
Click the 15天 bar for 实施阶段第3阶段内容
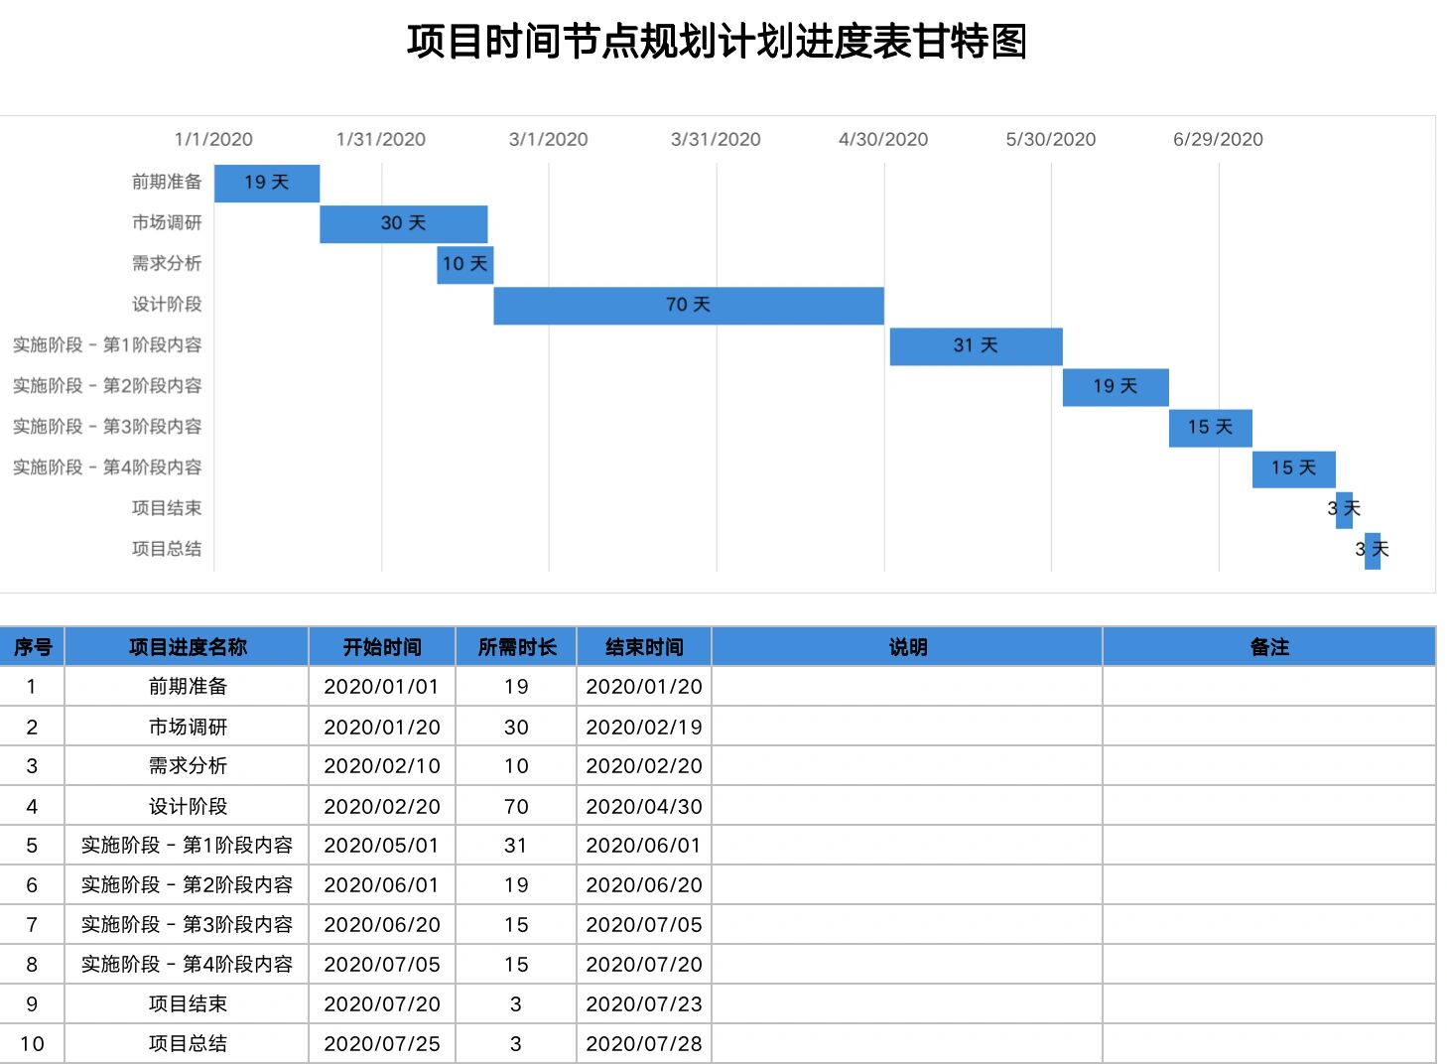(1211, 427)
